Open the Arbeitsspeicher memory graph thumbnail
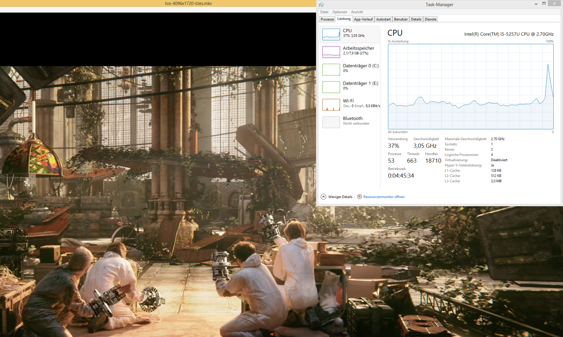The image size is (563, 337). [x=331, y=52]
